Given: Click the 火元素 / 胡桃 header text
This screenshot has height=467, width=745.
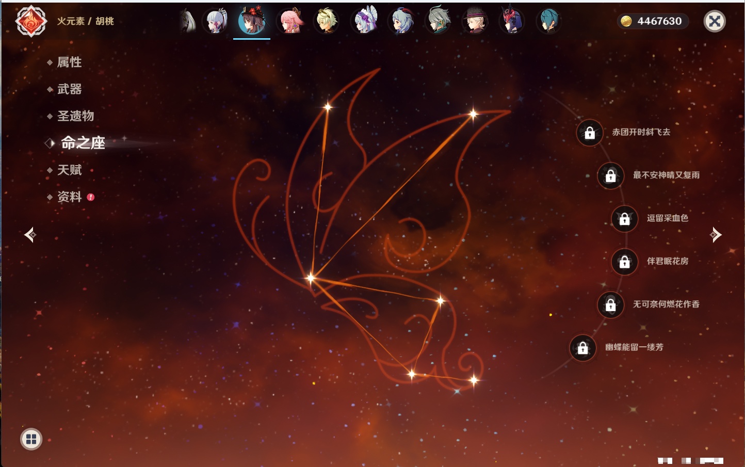Looking at the screenshot, I should pos(85,21).
